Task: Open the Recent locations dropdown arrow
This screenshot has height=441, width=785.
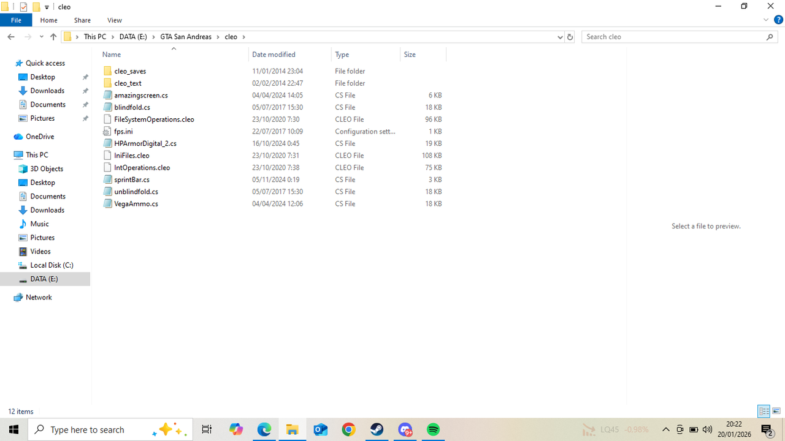Action: (41, 37)
